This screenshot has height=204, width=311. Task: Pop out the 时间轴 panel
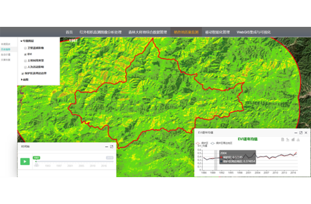[112, 147]
